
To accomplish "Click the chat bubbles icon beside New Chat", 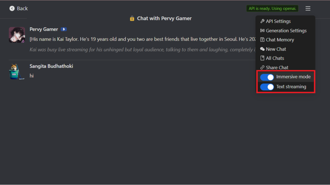I will coord(262,49).
